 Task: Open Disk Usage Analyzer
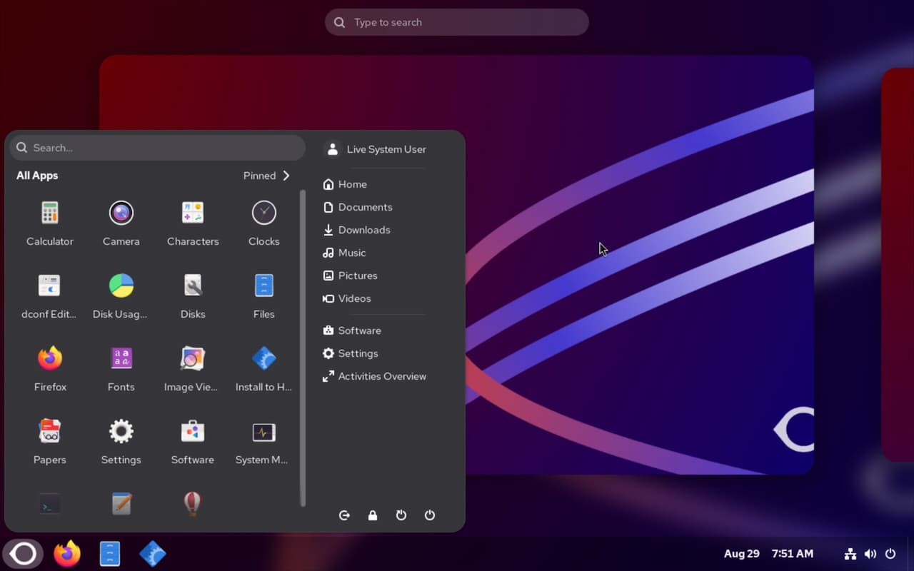pos(121,295)
